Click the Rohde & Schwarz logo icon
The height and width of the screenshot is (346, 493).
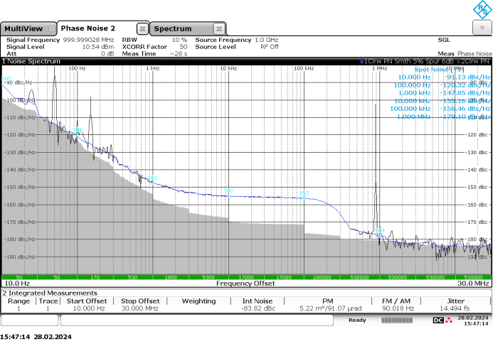[482, 9]
